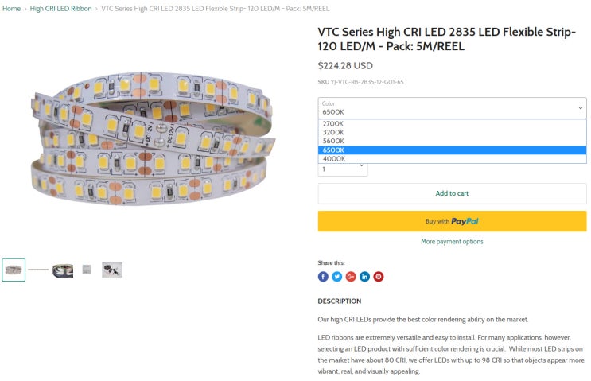The image size is (591, 381).
Task: Show the small square gray thumbnail
Action: click(x=87, y=270)
